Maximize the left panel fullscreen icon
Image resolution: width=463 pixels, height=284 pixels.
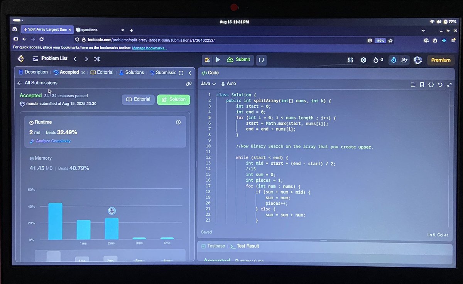[181, 73]
